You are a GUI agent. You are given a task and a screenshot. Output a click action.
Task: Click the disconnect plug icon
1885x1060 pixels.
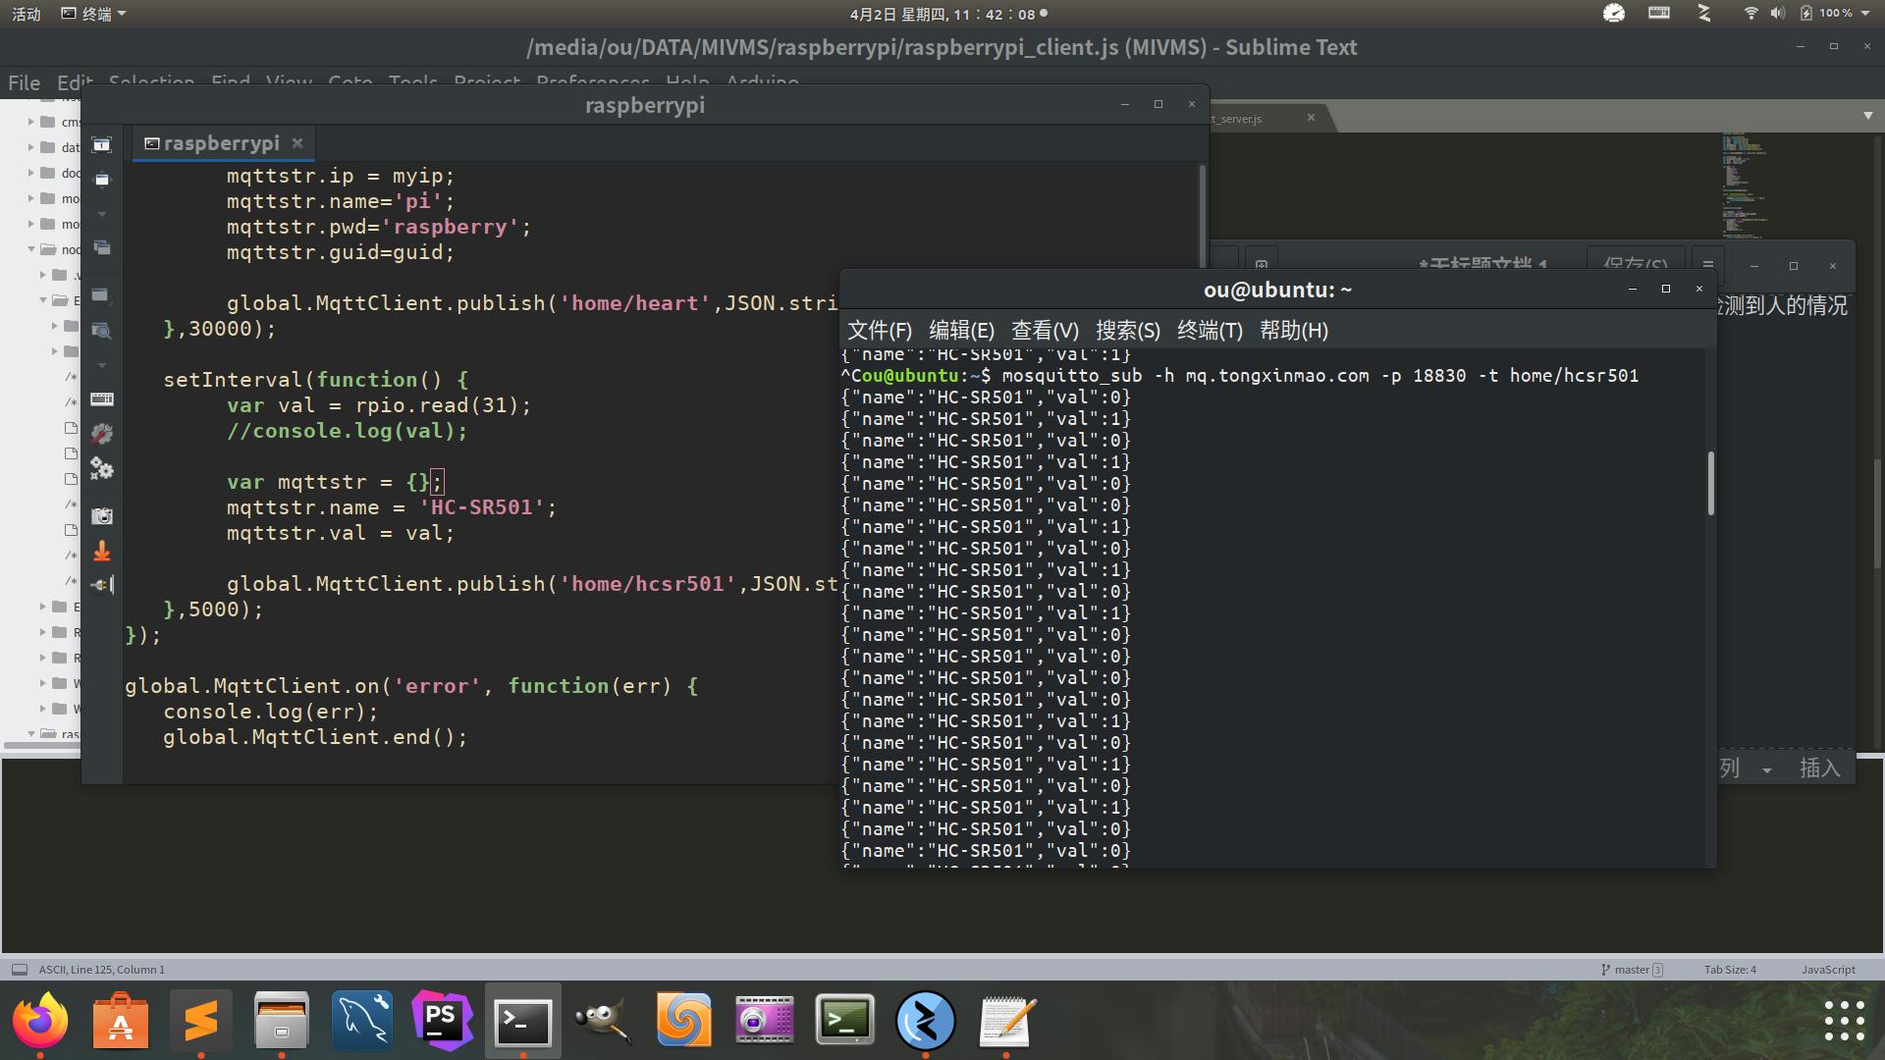pyautogui.click(x=102, y=586)
